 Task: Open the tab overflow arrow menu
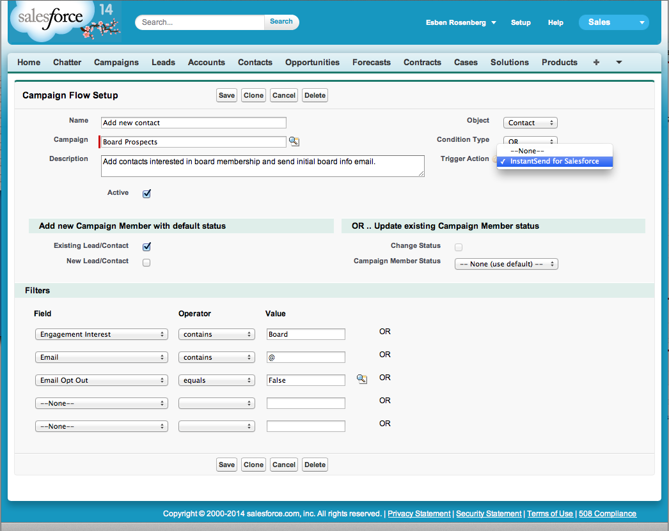pyautogui.click(x=617, y=62)
